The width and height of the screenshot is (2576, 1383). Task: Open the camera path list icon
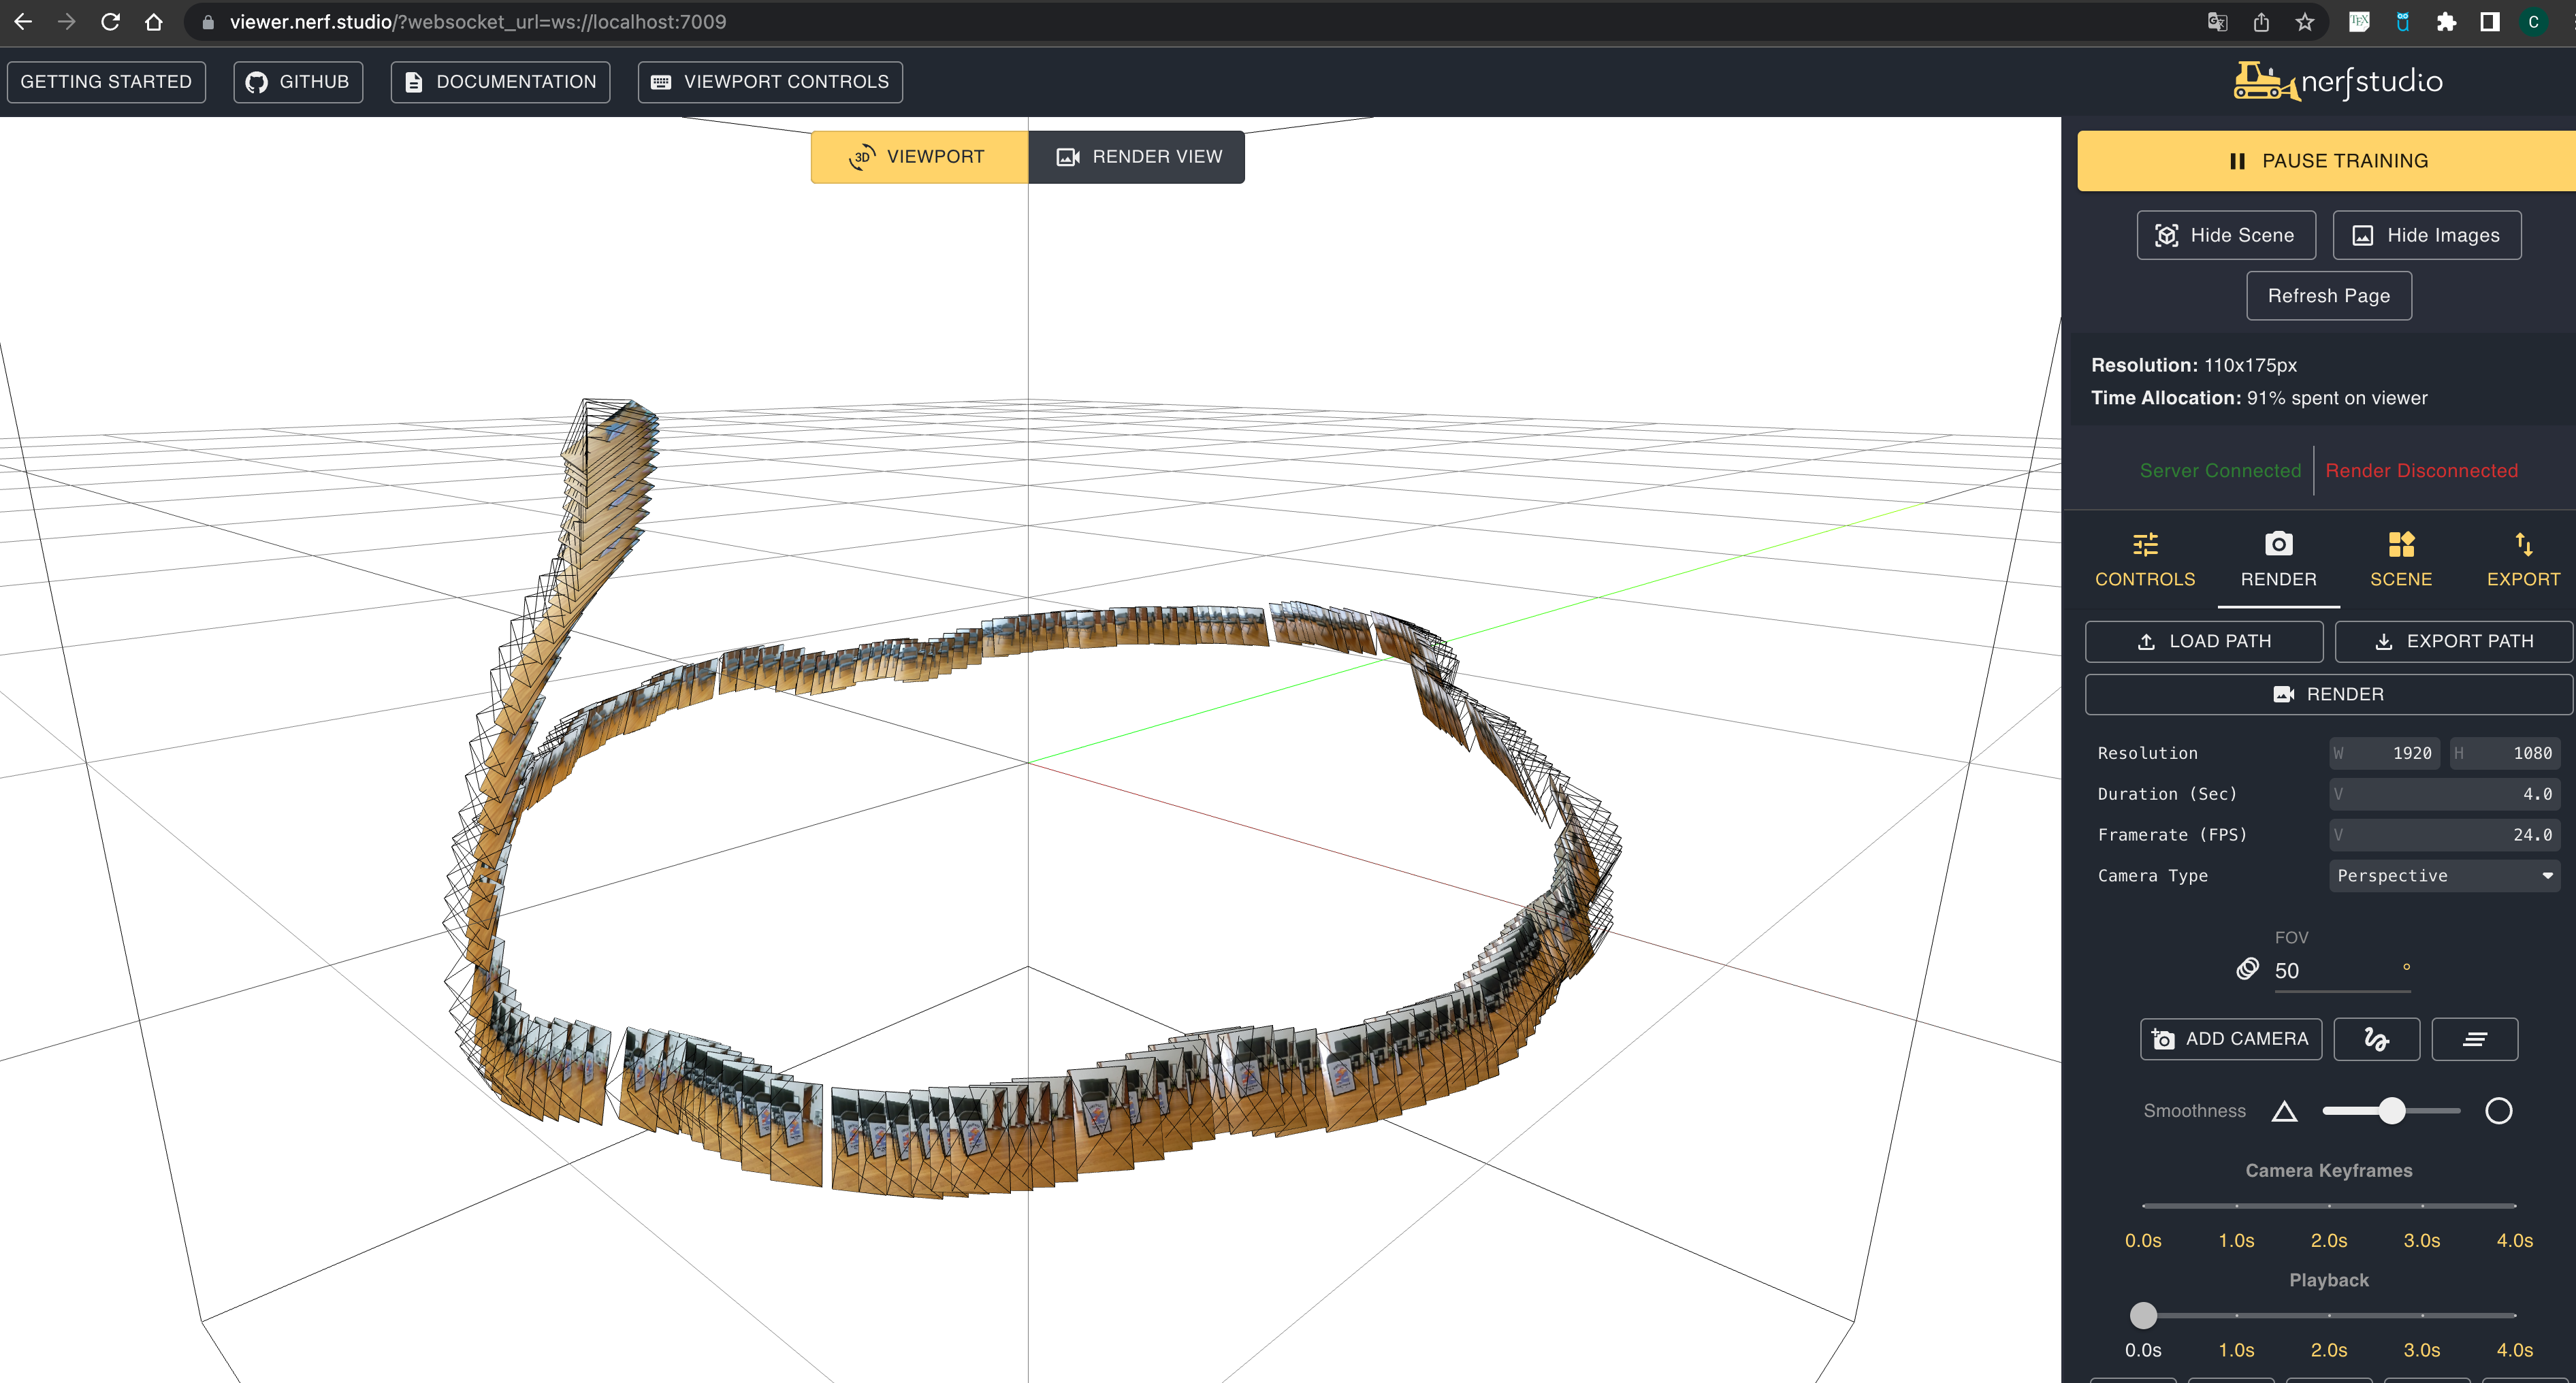click(x=2475, y=1039)
